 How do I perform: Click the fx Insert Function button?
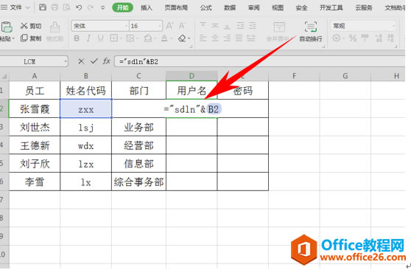pyautogui.click(x=106, y=61)
